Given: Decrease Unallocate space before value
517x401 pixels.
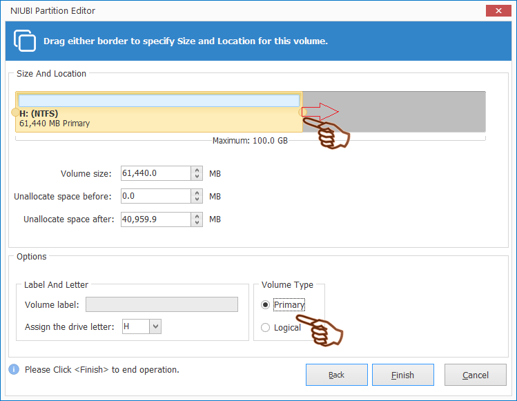Looking at the screenshot, I should click(197, 199).
